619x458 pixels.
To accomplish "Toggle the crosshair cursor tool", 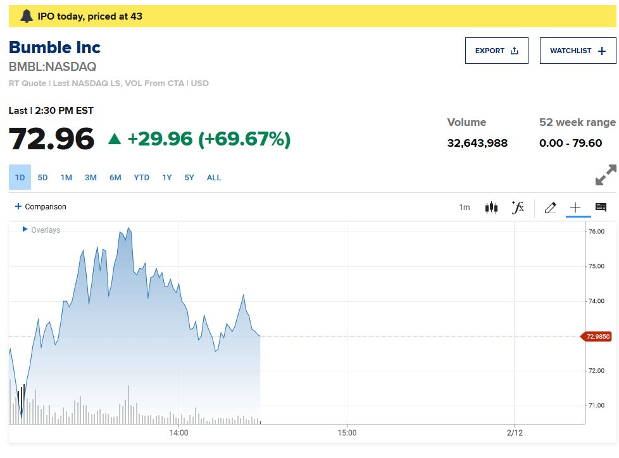I will pos(575,207).
